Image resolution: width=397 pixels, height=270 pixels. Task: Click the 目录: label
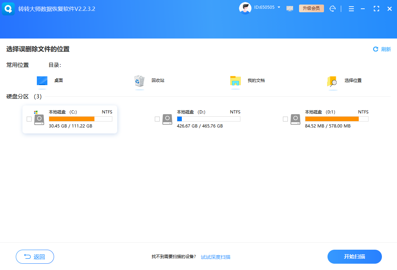[55, 65]
